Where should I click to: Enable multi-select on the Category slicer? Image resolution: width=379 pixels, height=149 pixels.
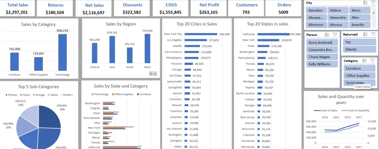(x=365, y=61)
